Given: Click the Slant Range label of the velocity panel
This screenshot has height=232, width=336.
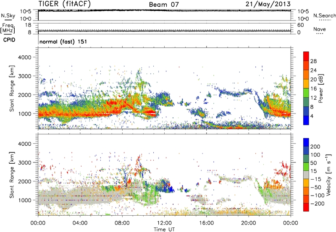Looking at the screenshot, I should coord(12,175).
